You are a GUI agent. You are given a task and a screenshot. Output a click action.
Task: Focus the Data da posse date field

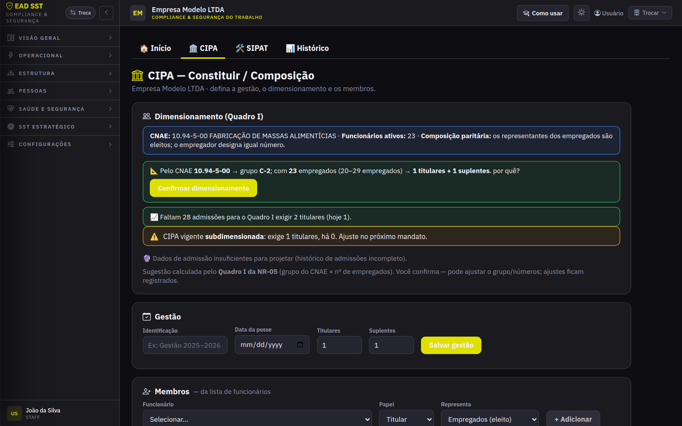point(272,345)
